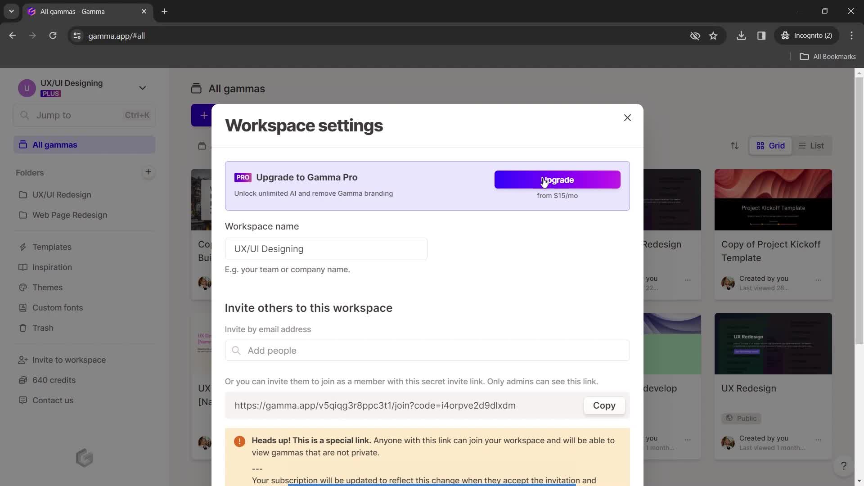
Task: Click the Gamma Pro upgrade icon
Action: (243, 177)
